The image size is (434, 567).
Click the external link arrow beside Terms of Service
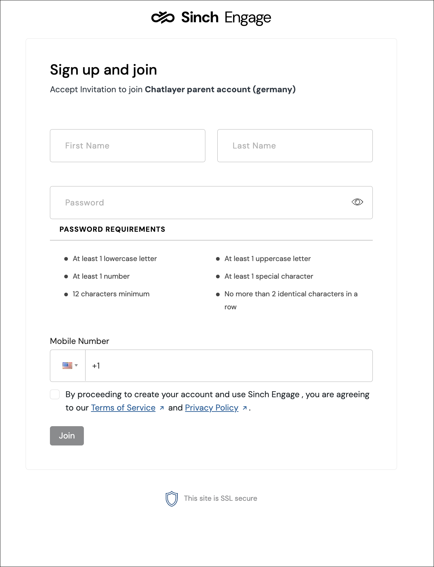click(162, 408)
